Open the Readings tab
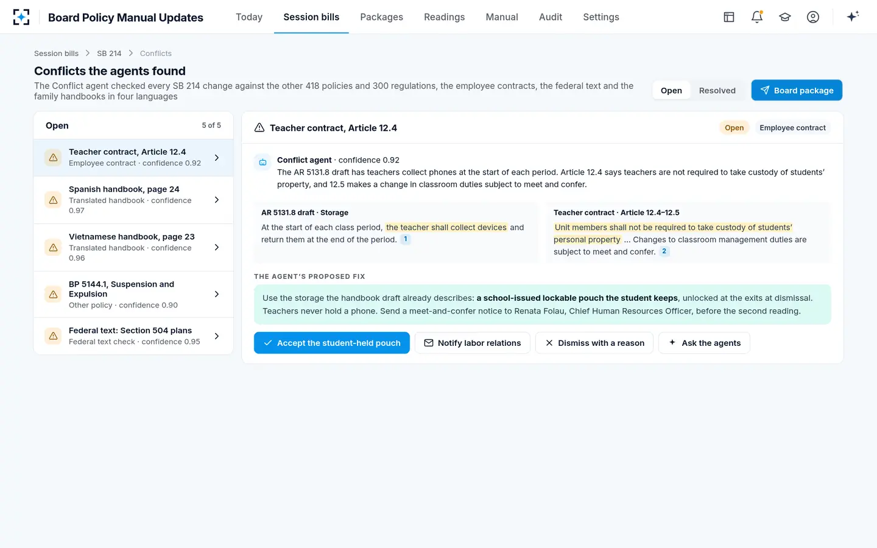The height and width of the screenshot is (548, 877). coord(444,17)
